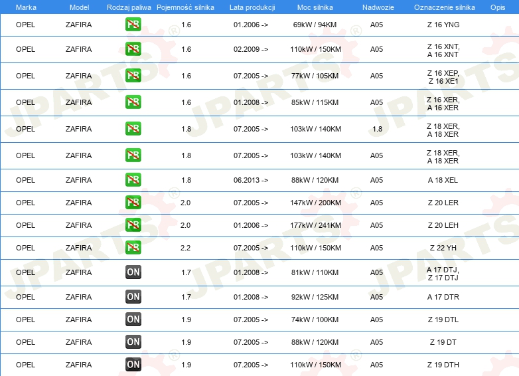The width and height of the screenshot is (519, 376).
Task: Click the 85kW / 115KM power cell
Action: (316, 102)
